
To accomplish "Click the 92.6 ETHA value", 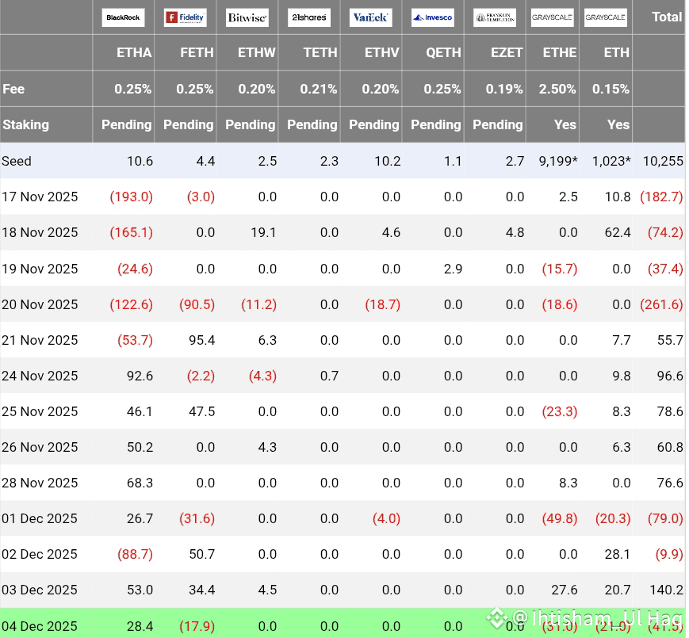I will [140, 376].
